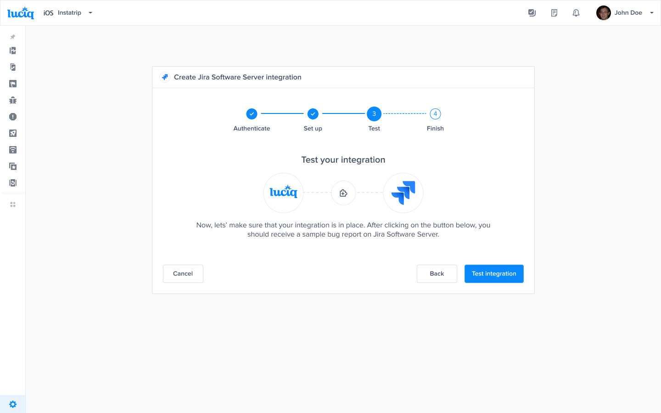Open the notifications bell in the top bar
The image size is (661, 413).
pos(576,12)
